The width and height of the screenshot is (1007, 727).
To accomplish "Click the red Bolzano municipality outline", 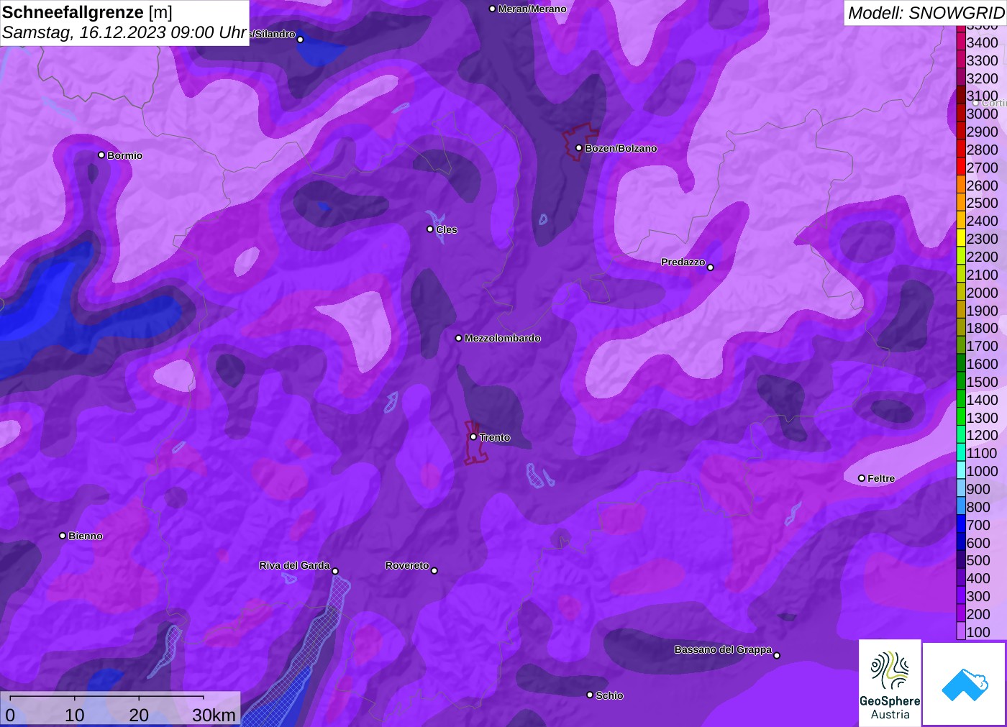I will (580, 142).
